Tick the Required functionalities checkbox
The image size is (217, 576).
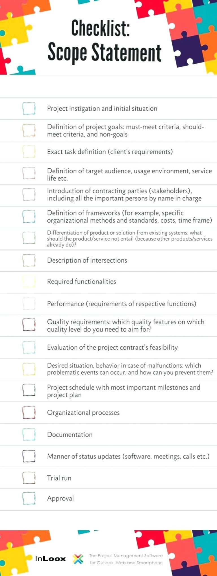(x=29, y=281)
